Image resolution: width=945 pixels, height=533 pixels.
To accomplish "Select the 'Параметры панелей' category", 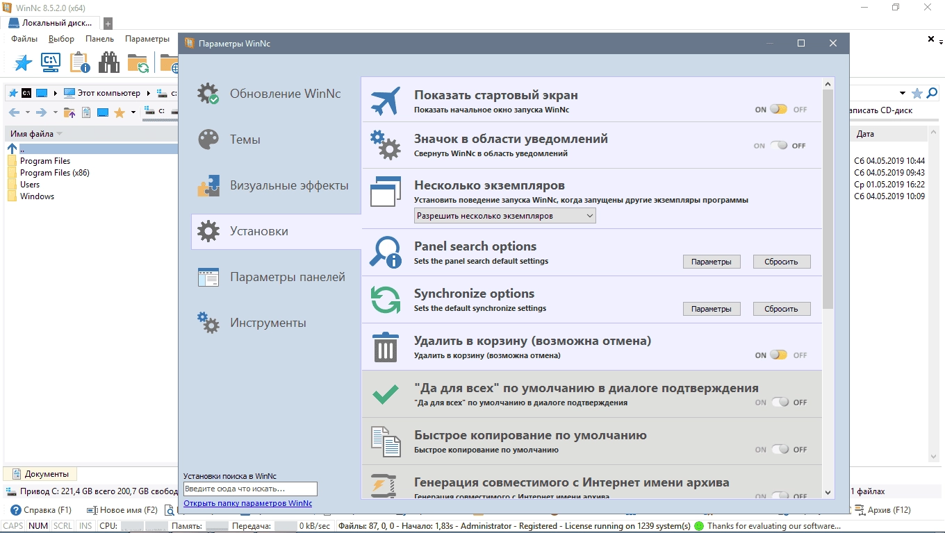I will tap(276, 277).
